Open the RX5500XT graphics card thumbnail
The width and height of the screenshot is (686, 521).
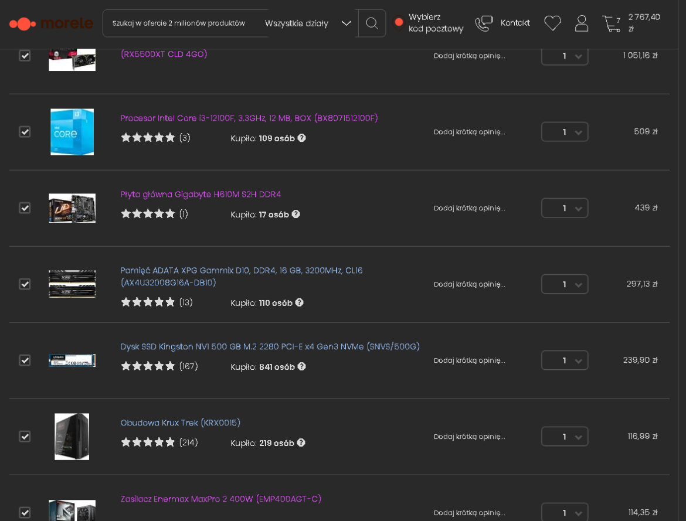click(72, 60)
